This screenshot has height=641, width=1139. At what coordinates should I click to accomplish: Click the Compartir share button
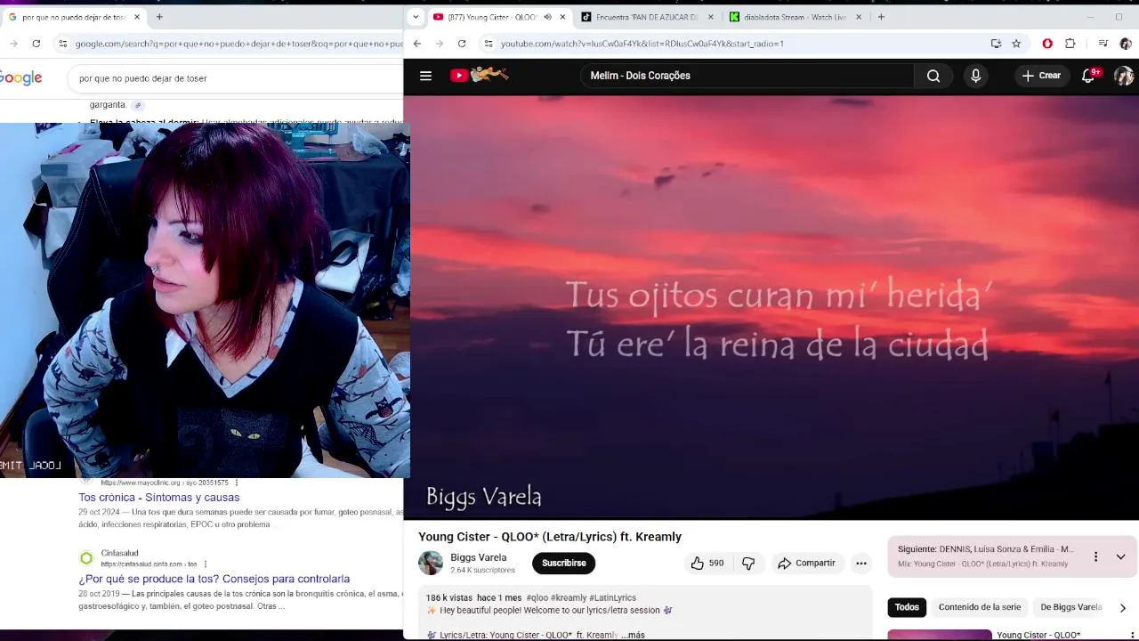pyautogui.click(x=806, y=563)
